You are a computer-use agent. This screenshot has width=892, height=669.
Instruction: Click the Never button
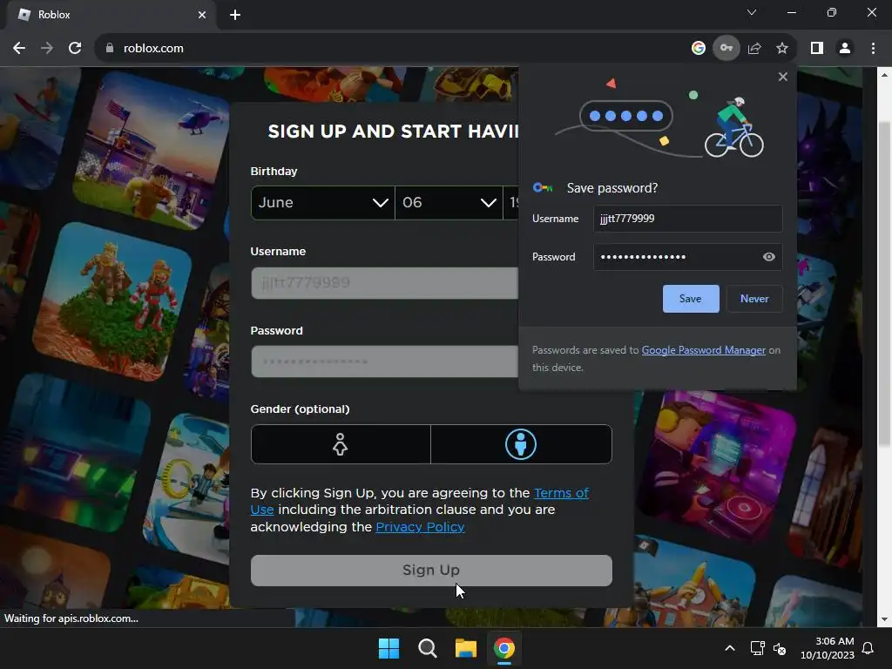coord(754,299)
